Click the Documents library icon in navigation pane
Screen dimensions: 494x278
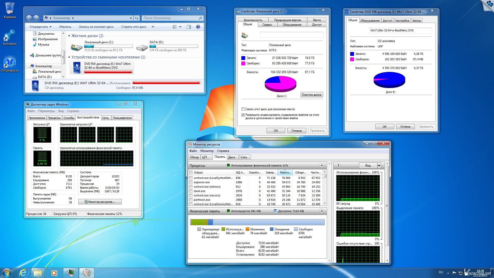point(35,34)
